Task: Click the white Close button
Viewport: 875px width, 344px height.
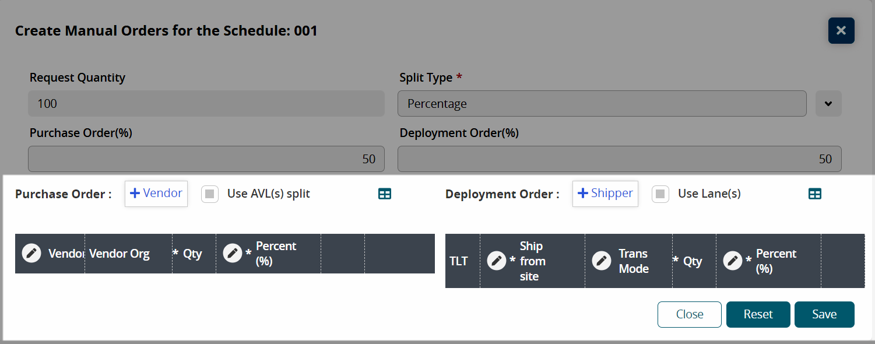Action: 690,315
